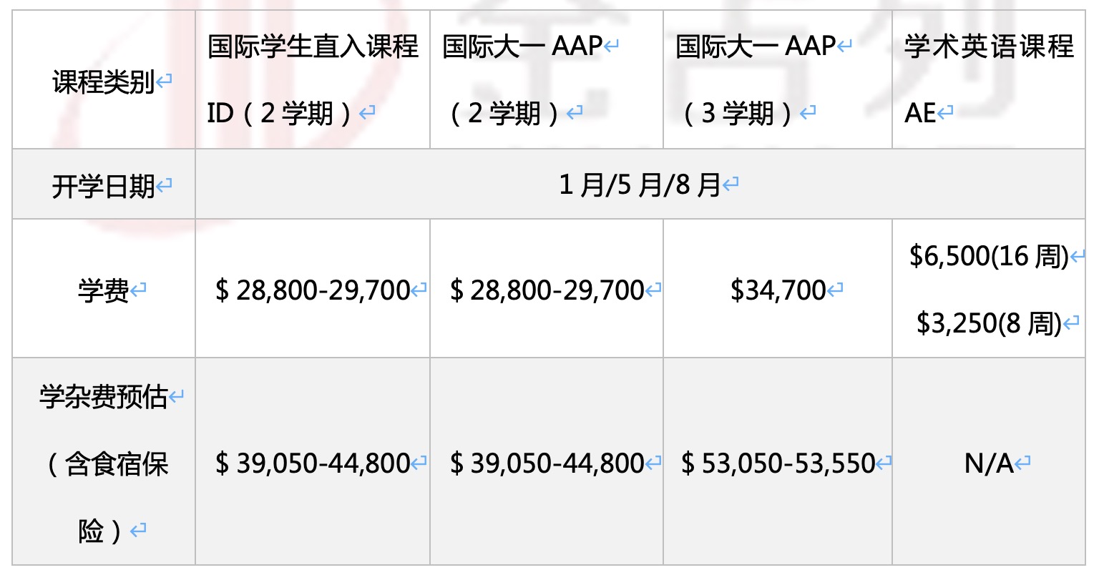Click the $3,250(8周) price text
Screen dimensions: 1099x575
[989, 323]
